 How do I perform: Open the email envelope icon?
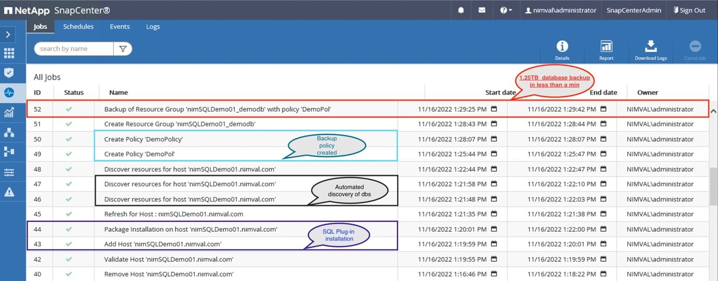482,10
